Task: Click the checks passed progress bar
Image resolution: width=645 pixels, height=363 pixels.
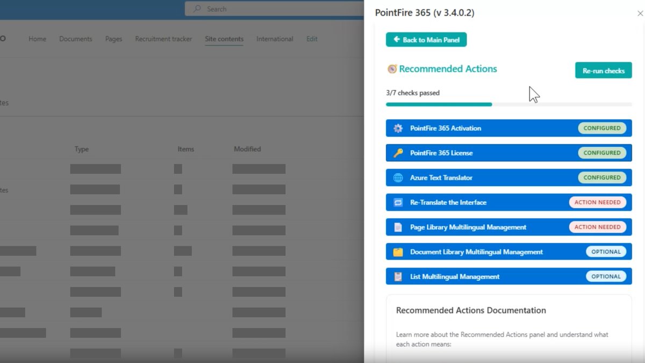Action: tap(509, 104)
